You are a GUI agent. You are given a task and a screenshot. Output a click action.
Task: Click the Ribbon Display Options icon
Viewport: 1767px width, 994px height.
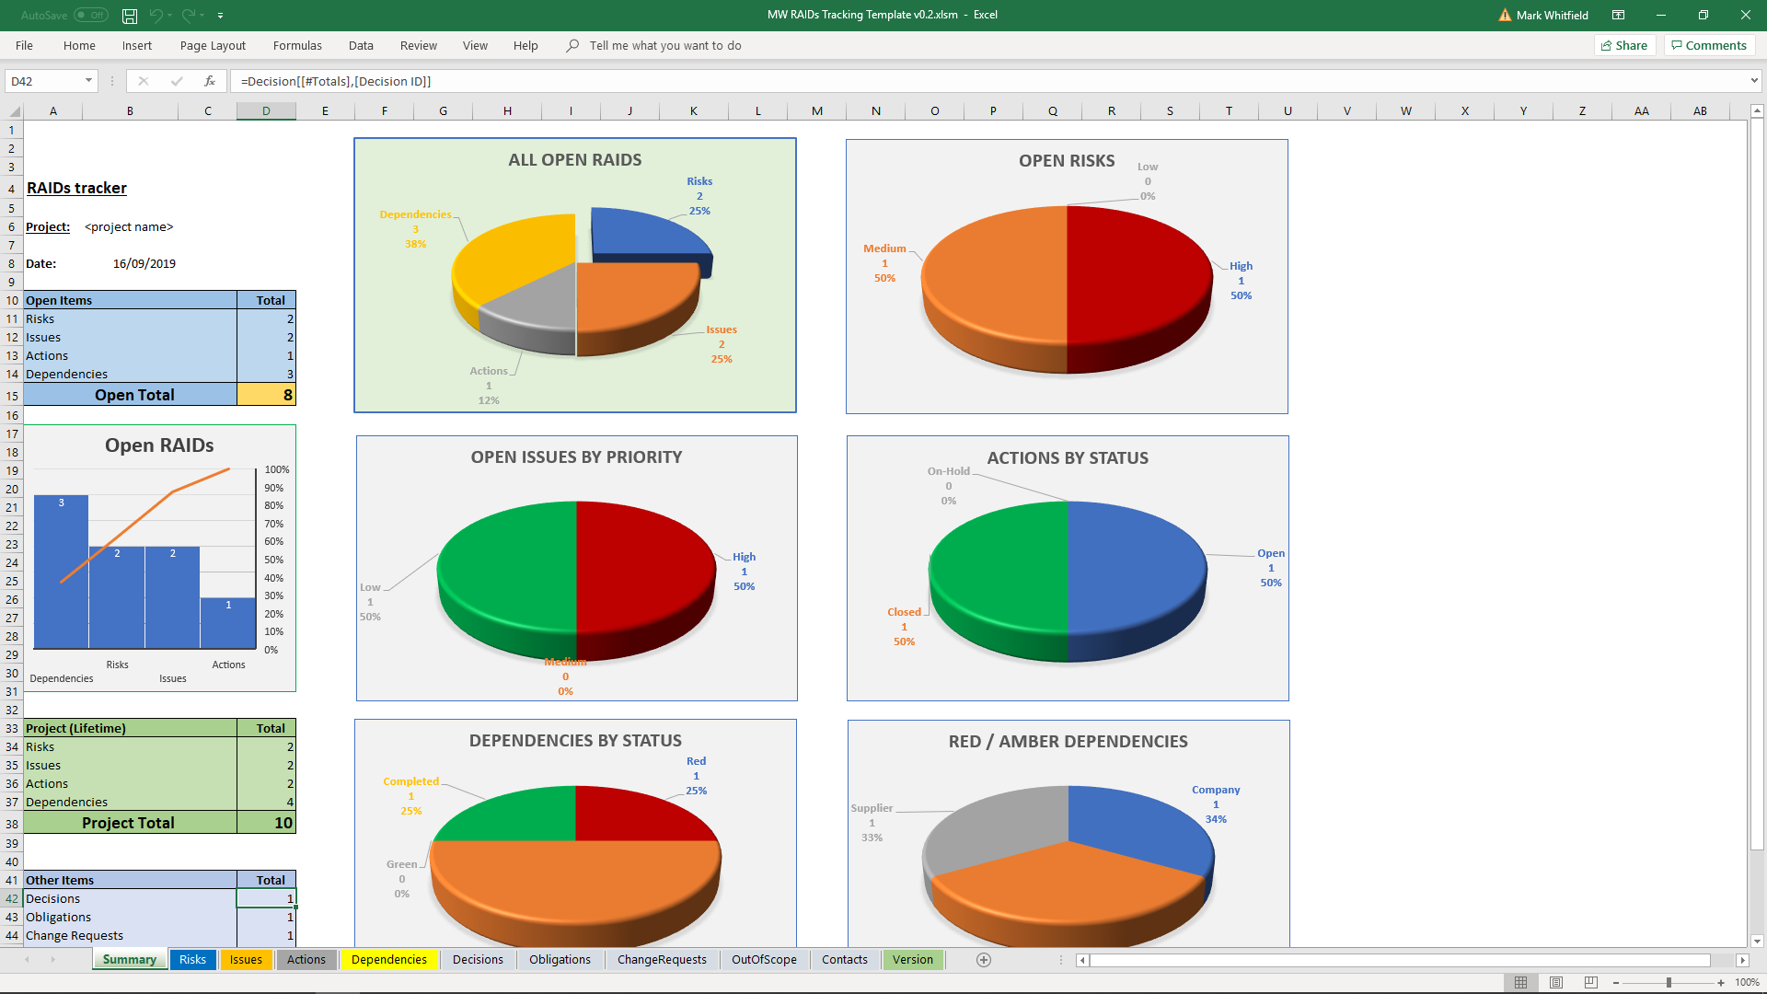(x=1618, y=16)
